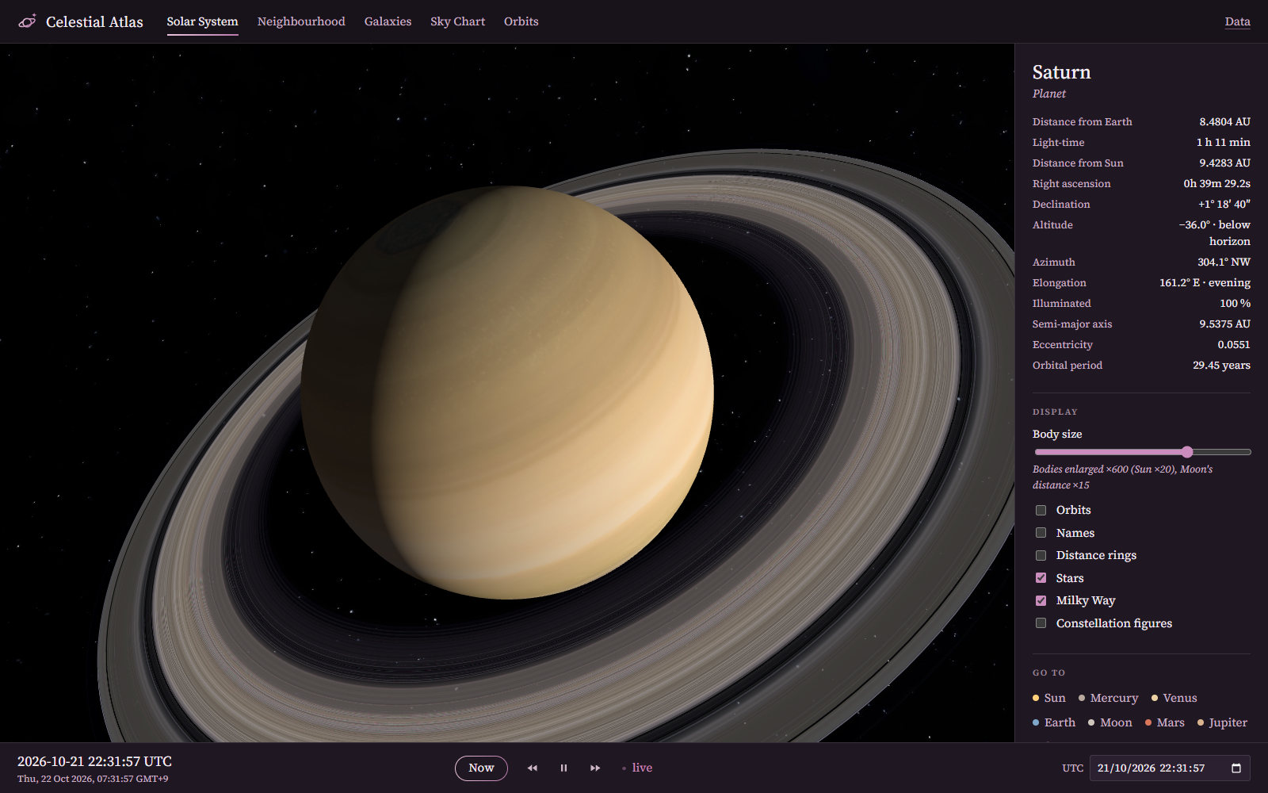This screenshot has width=1268, height=793.
Task: Click the Celestial Atlas planet logo icon
Action: click(27, 21)
